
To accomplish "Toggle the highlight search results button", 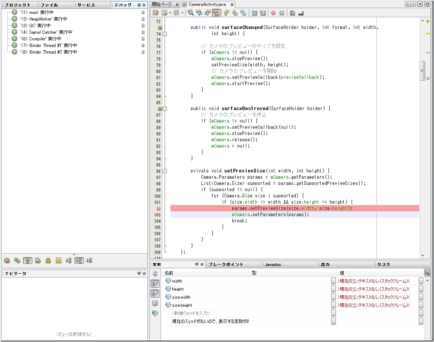I will pos(216,13).
